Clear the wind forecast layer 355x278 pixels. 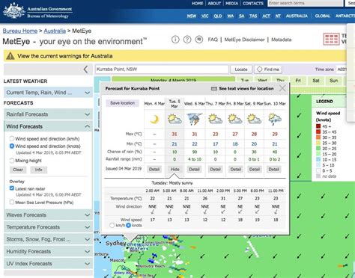pos(18,170)
